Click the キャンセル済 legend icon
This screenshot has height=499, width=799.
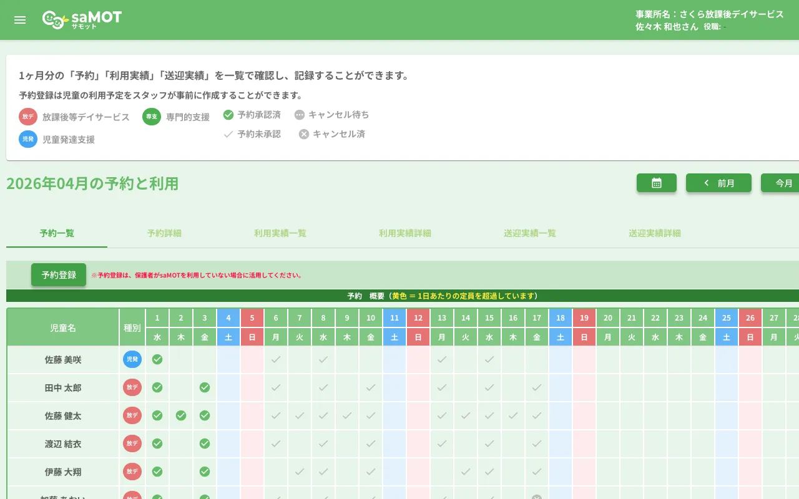coord(303,134)
